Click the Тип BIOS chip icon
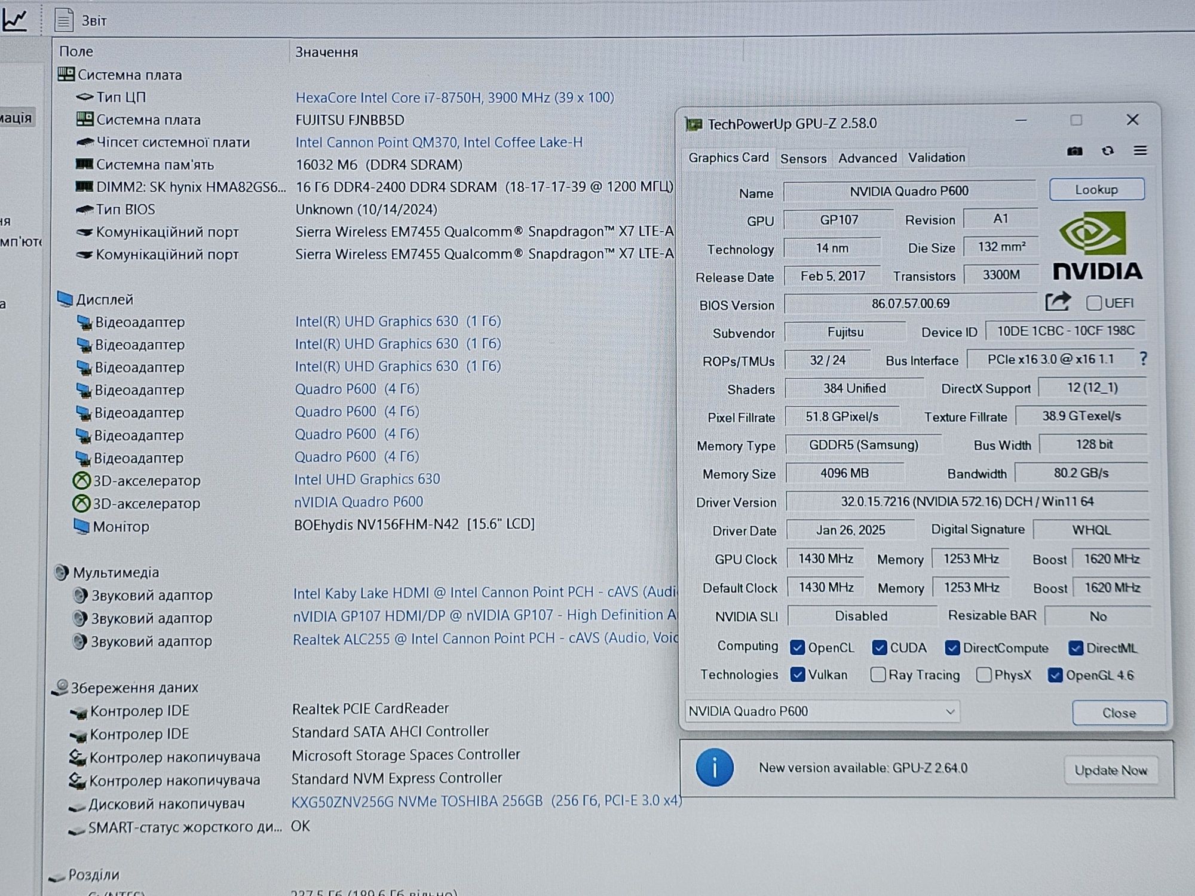1195x896 pixels. tap(85, 210)
